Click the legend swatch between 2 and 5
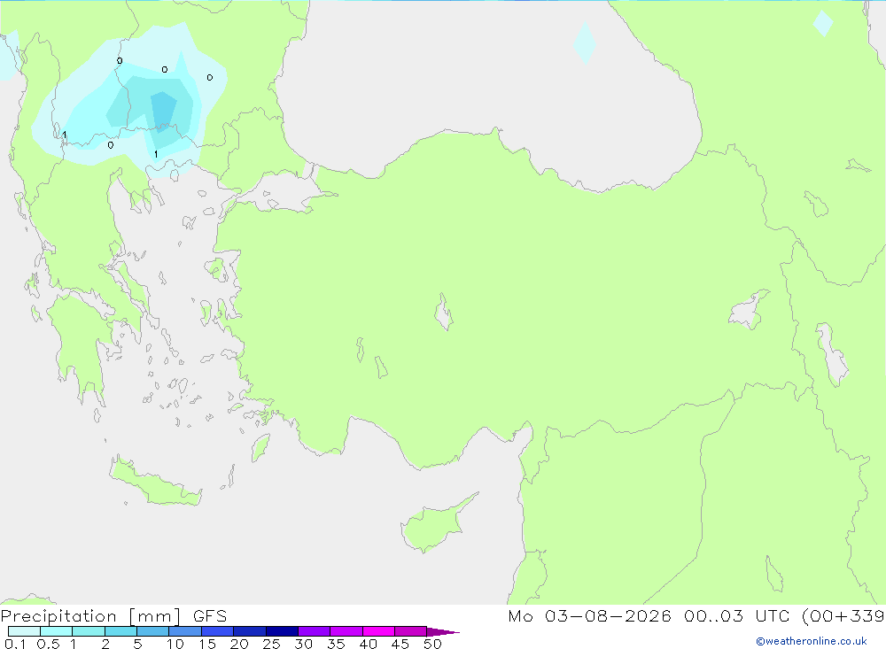 [120, 631]
